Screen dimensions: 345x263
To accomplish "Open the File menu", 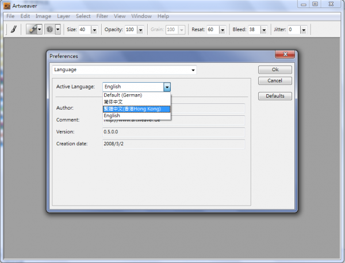I will click(10, 16).
